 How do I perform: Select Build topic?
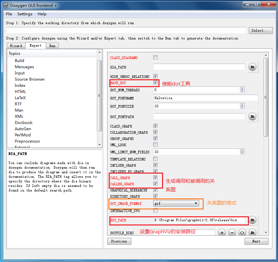point(20,61)
